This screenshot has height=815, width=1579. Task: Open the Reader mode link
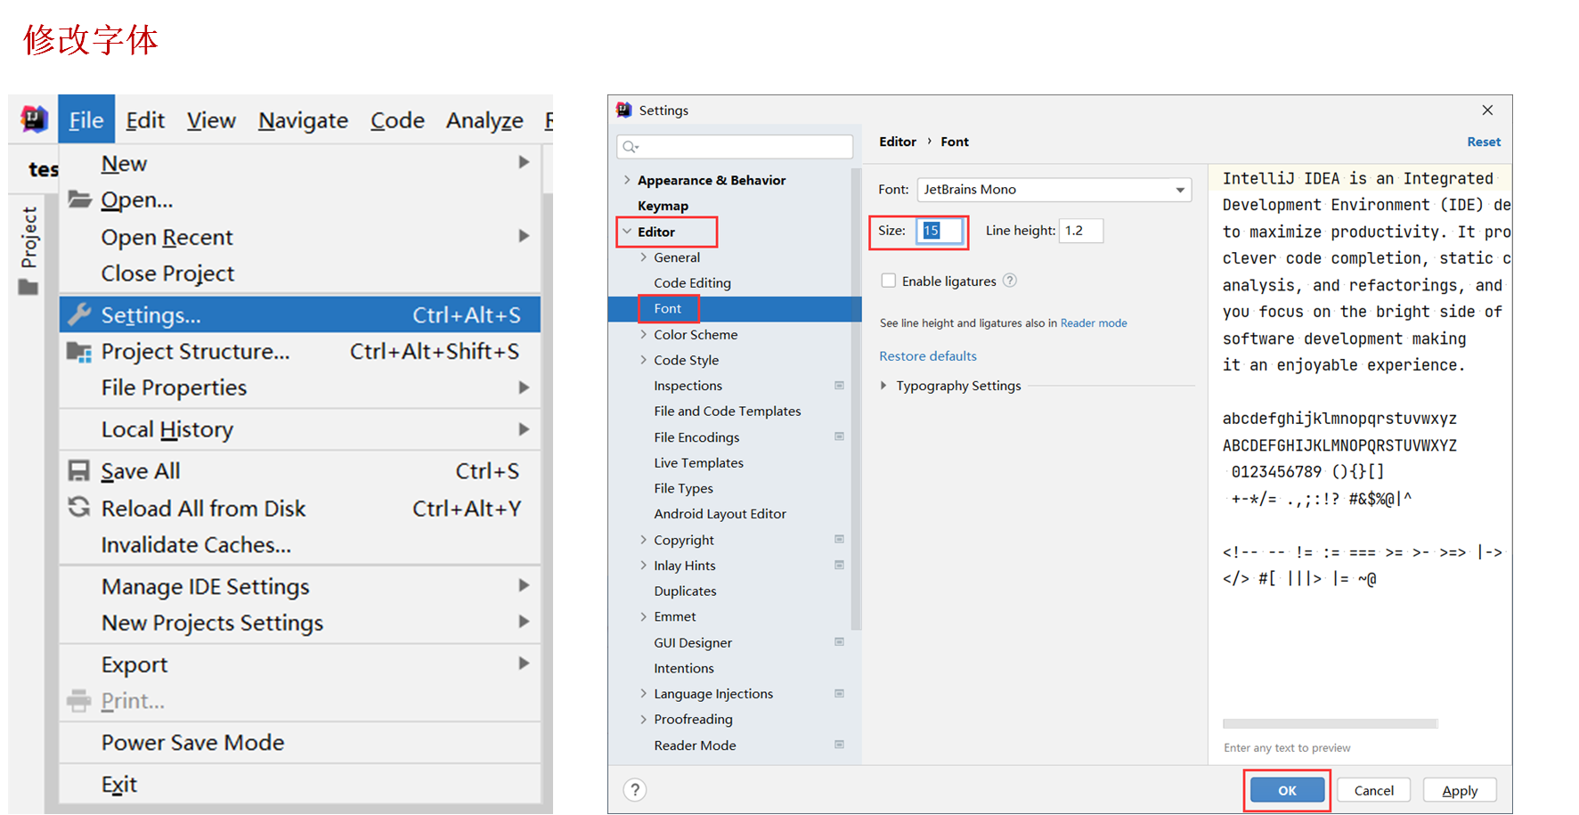[x=1094, y=322]
